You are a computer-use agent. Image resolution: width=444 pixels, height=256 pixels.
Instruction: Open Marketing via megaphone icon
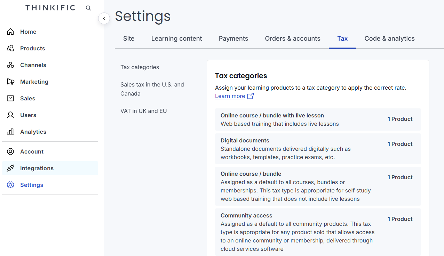(10, 82)
